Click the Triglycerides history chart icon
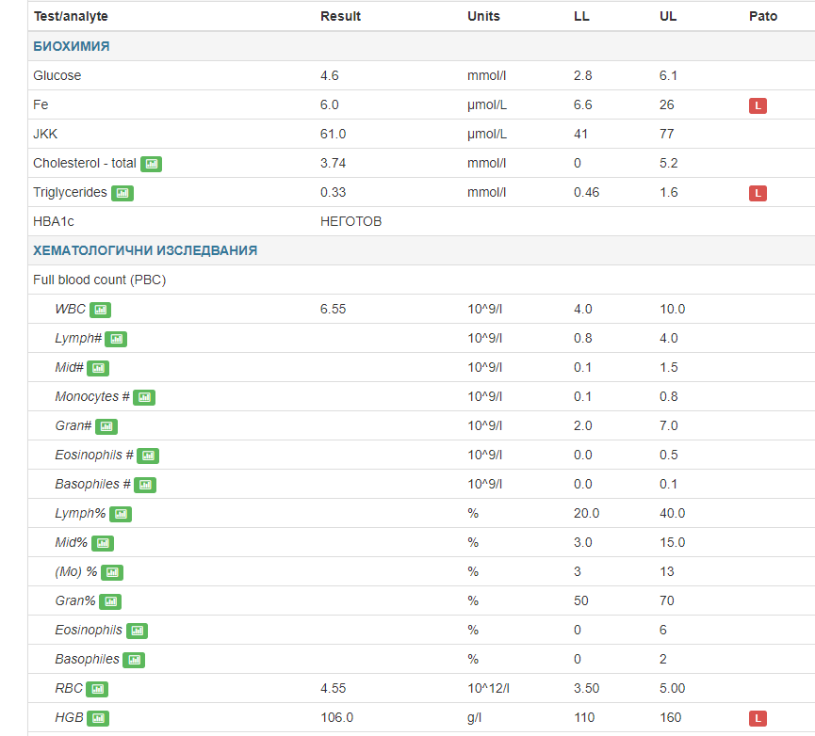The image size is (815, 736). [122, 193]
